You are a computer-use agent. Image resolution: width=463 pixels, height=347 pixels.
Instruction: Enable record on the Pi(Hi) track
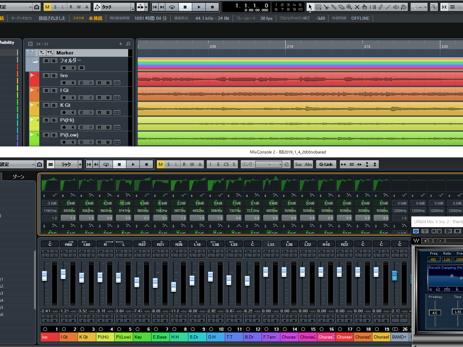(x=64, y=127)
